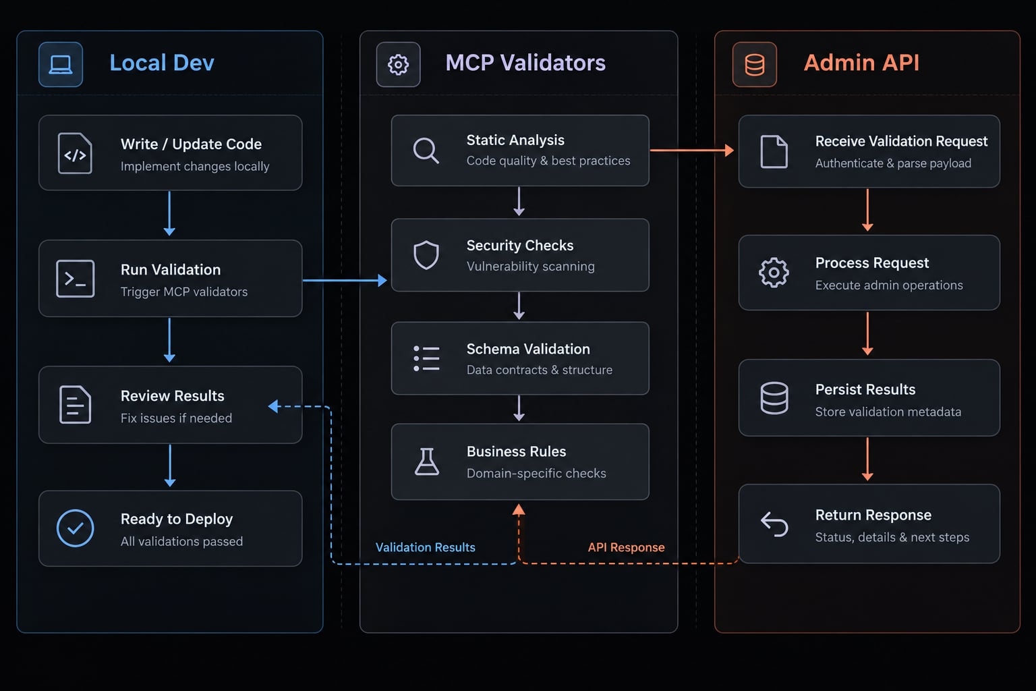
Task: Click the Review Results step title
Action: coord(173,396)
